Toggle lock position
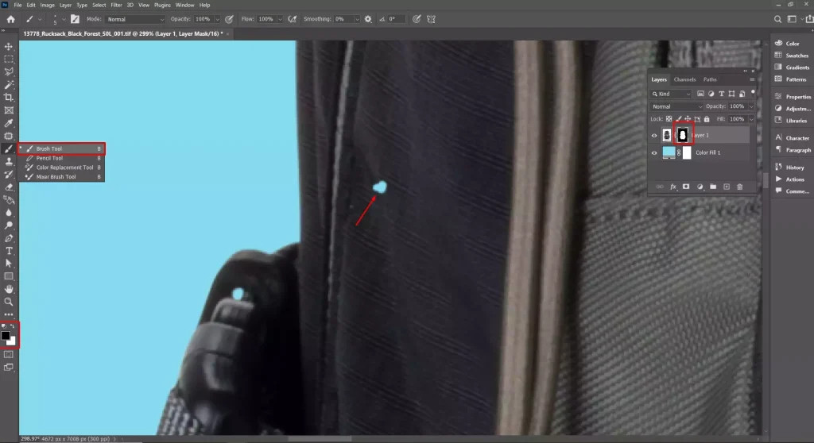This screenshot has height=443, width=814. point(688,119)
